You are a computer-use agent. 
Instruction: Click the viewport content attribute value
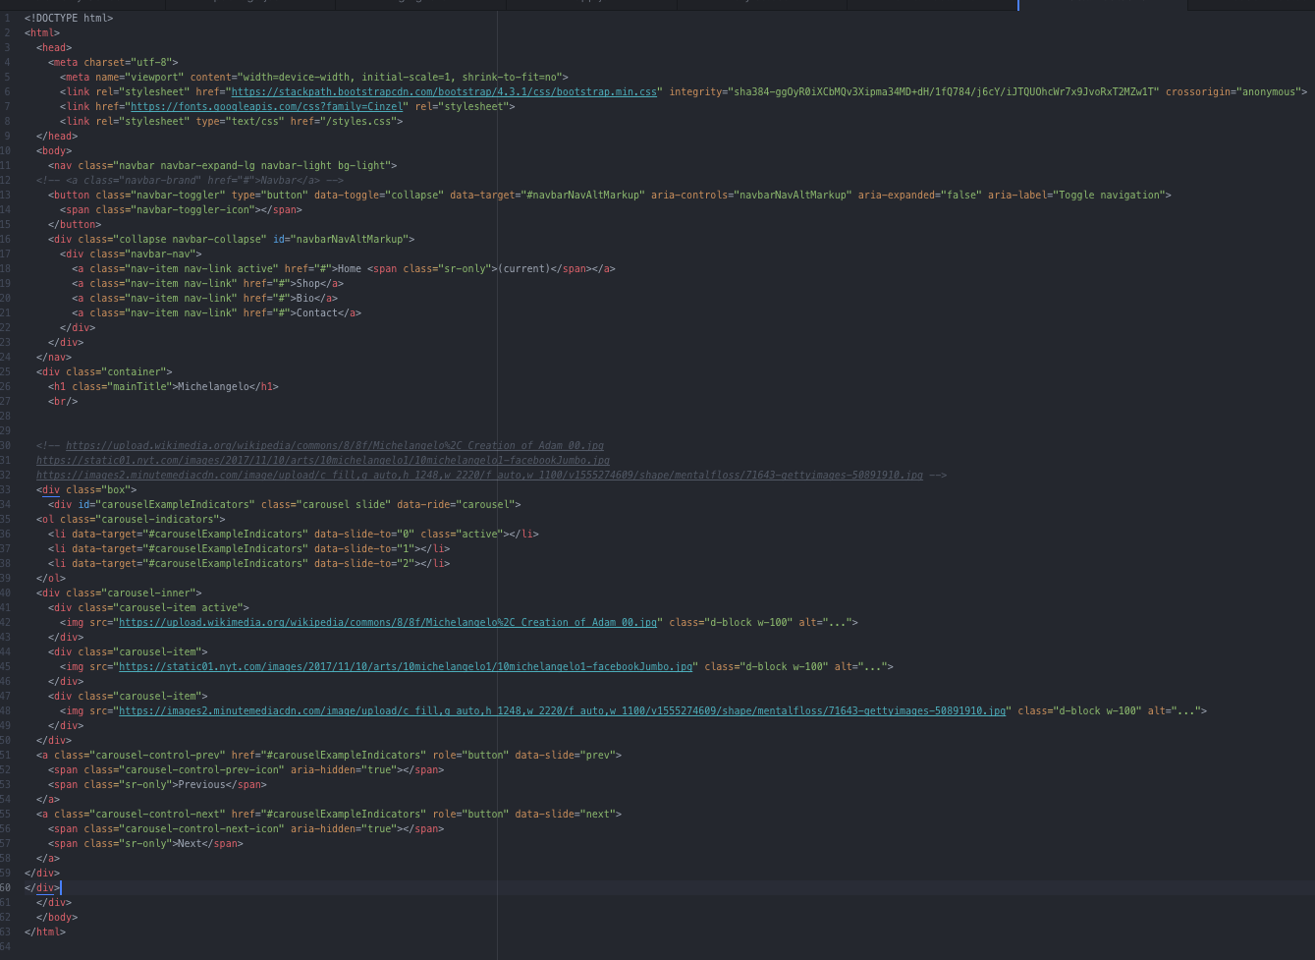[400, 77]
